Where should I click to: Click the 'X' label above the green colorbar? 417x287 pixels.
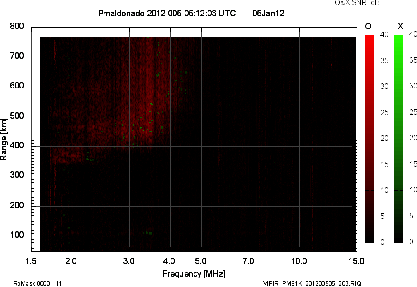[x=400, y=26]
